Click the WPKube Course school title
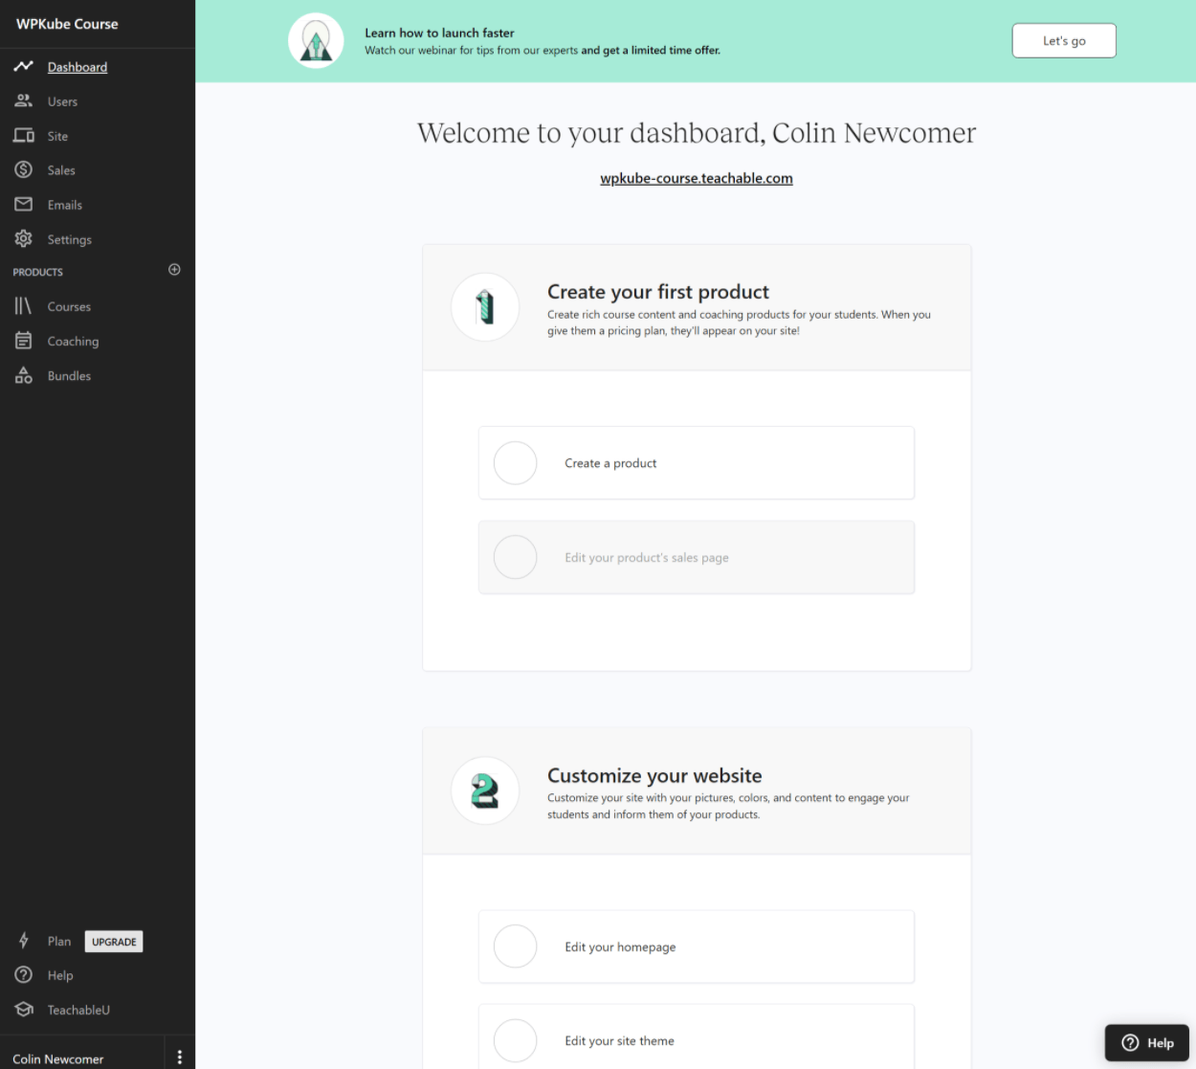Image resolution: width=1196 pixels, height=1069 pixels. pos(67,24)
